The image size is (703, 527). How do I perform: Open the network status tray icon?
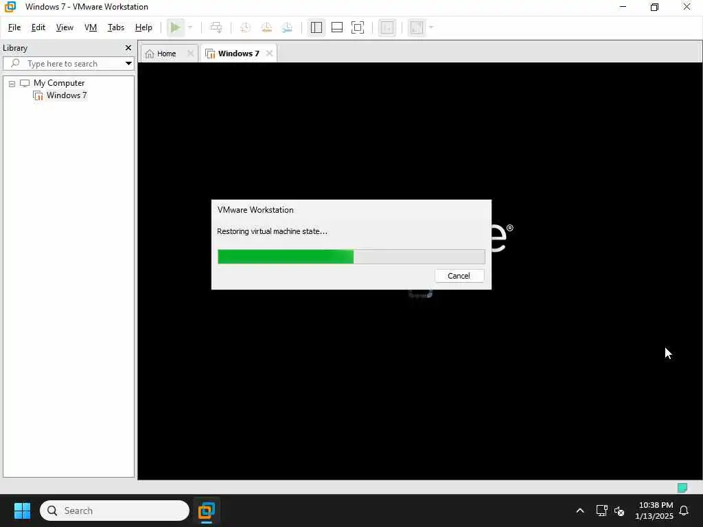coord(601,511)
